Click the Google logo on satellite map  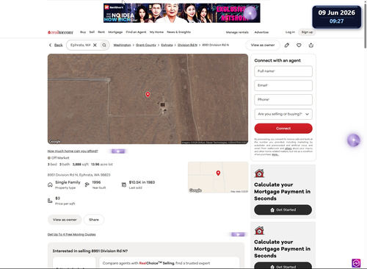pos(54,142)
